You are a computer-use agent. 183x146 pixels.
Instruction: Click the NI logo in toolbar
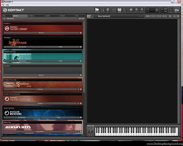point(177,10)
